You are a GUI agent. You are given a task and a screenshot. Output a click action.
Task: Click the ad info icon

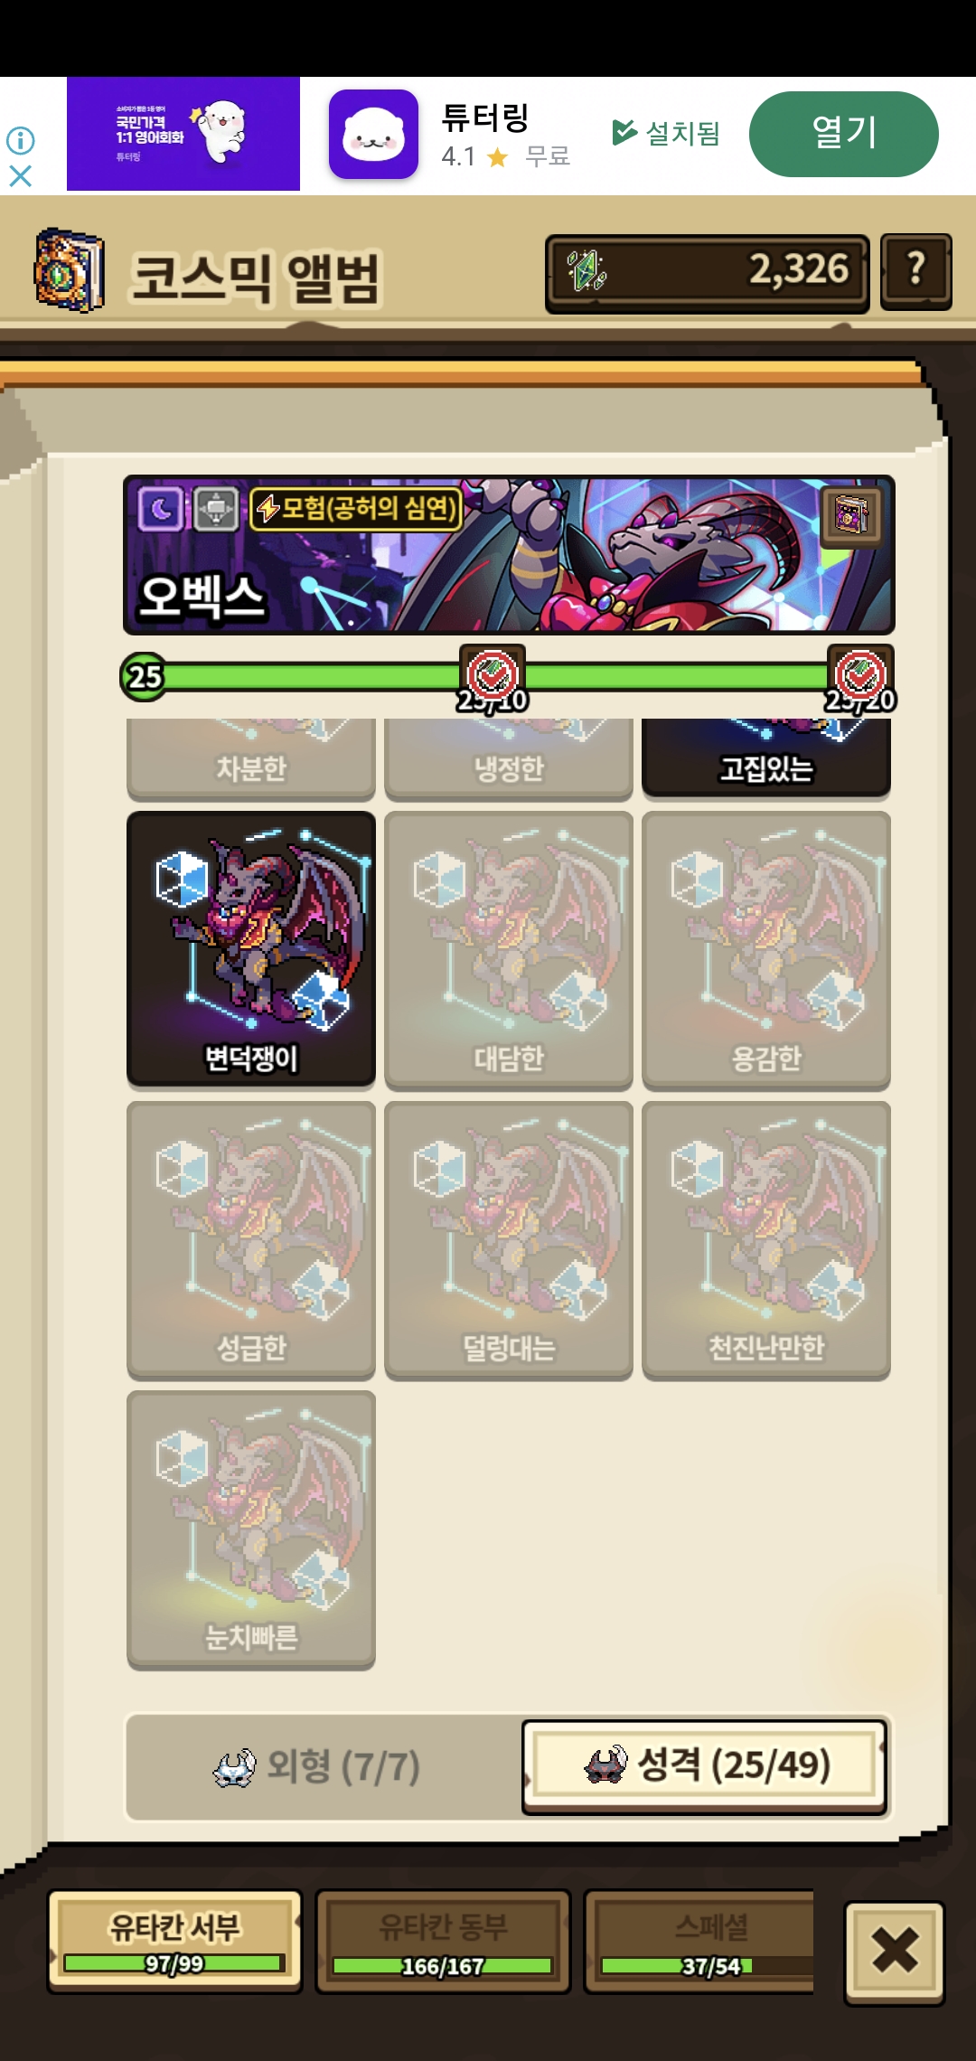(20, 140)
